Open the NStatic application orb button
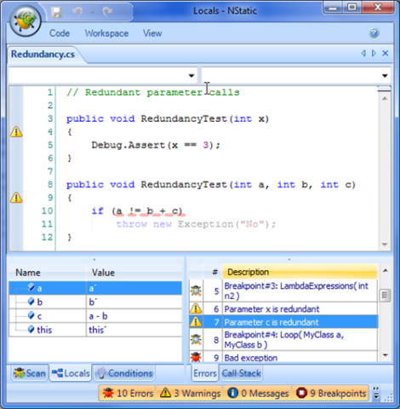Screen dimensions: 400x409 tap(26, 20)
